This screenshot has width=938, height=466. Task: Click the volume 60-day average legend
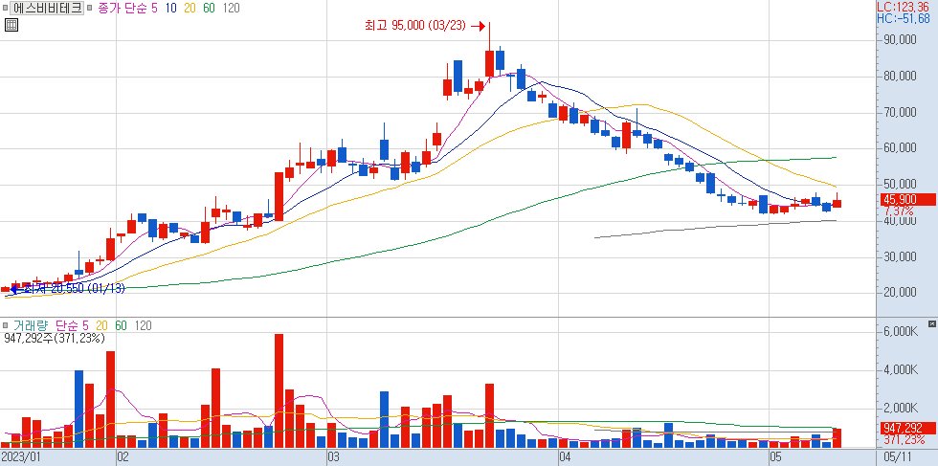[121, 325]
